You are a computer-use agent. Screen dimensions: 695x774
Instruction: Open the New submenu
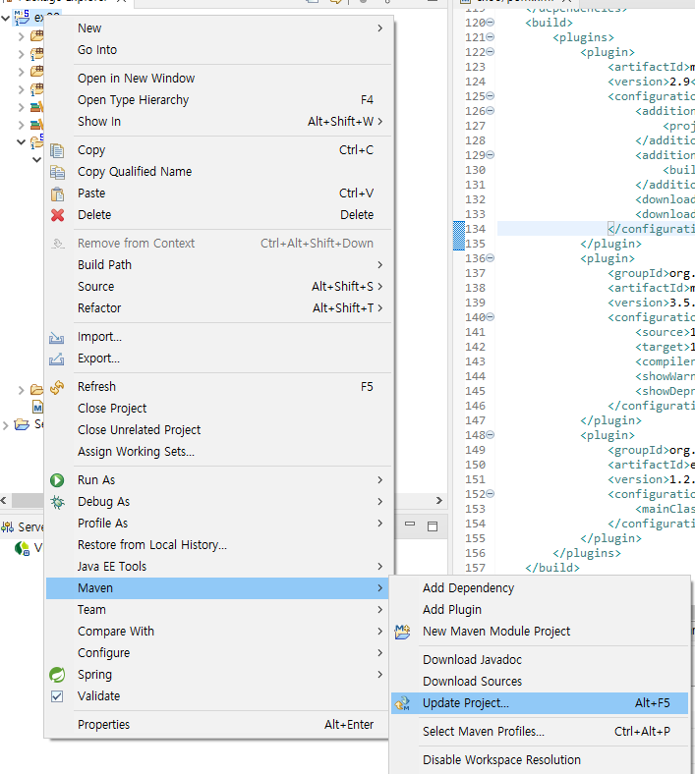[x=218, y=28]
